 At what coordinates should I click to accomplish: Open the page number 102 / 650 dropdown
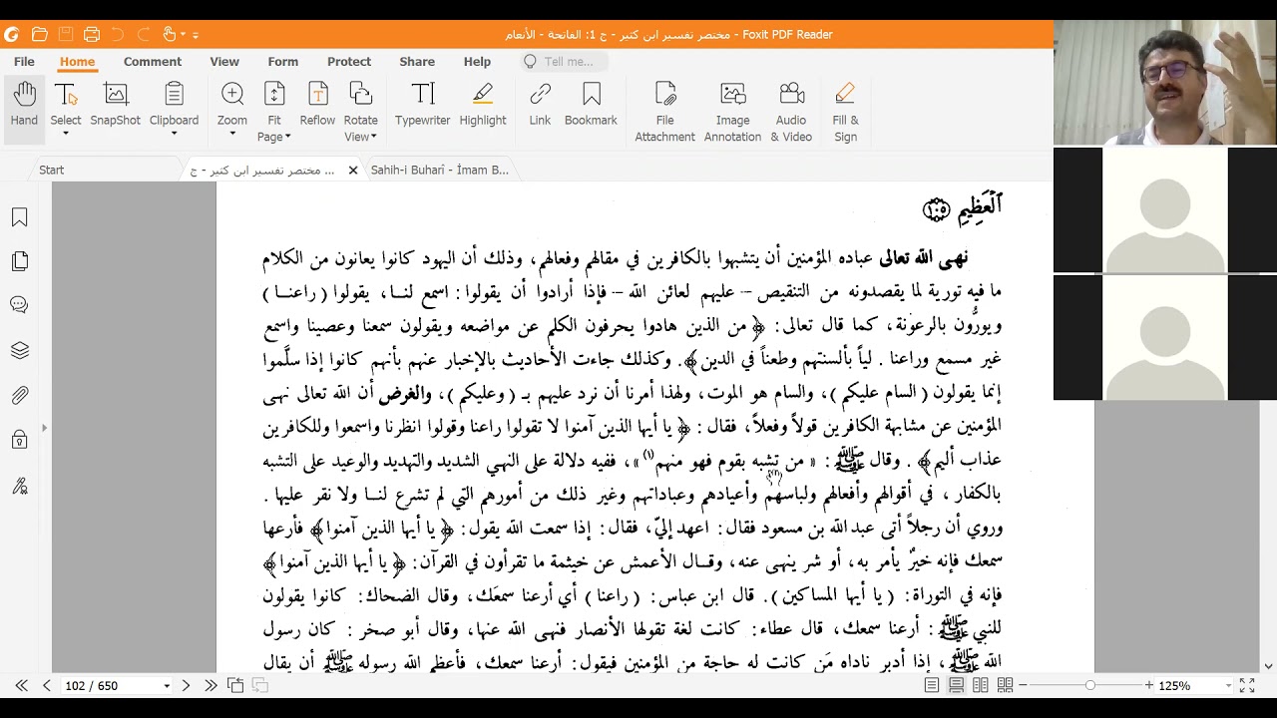(167, 686)
